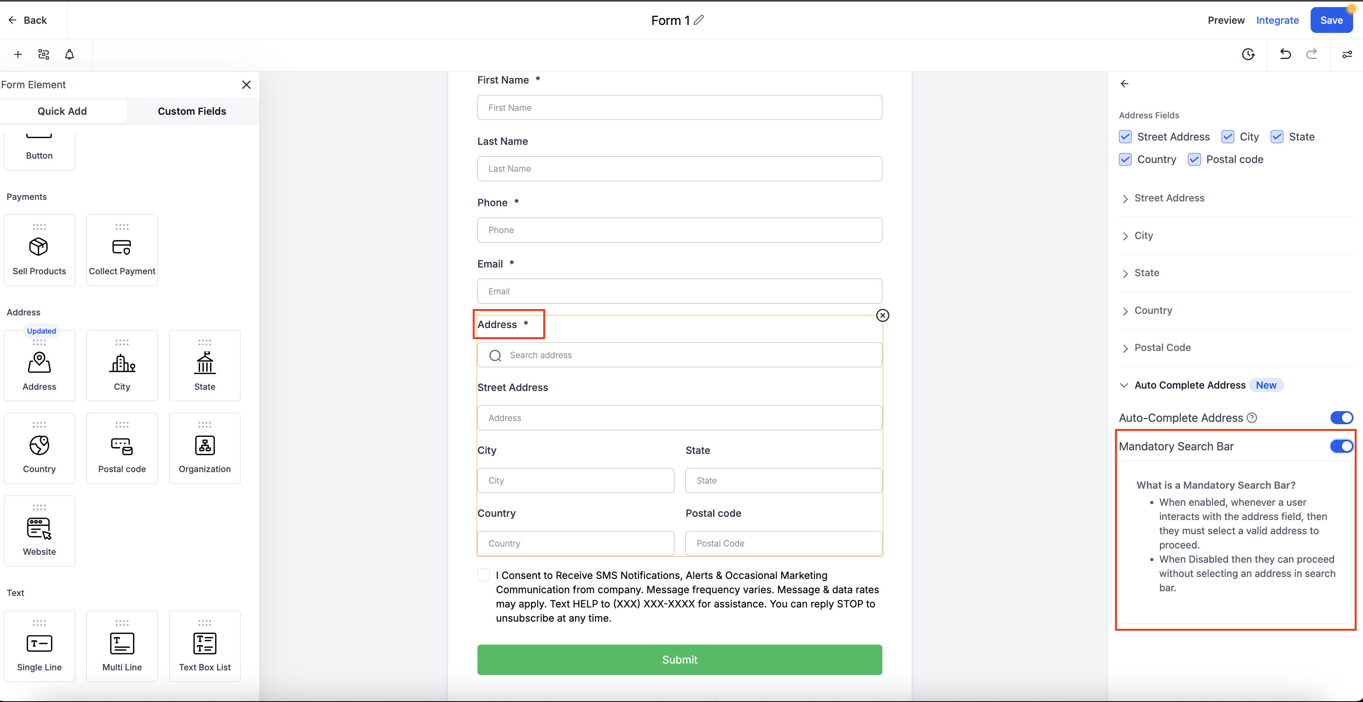
Task: Uncheck the Street Address checkbox
Action: click(1125, 137)
